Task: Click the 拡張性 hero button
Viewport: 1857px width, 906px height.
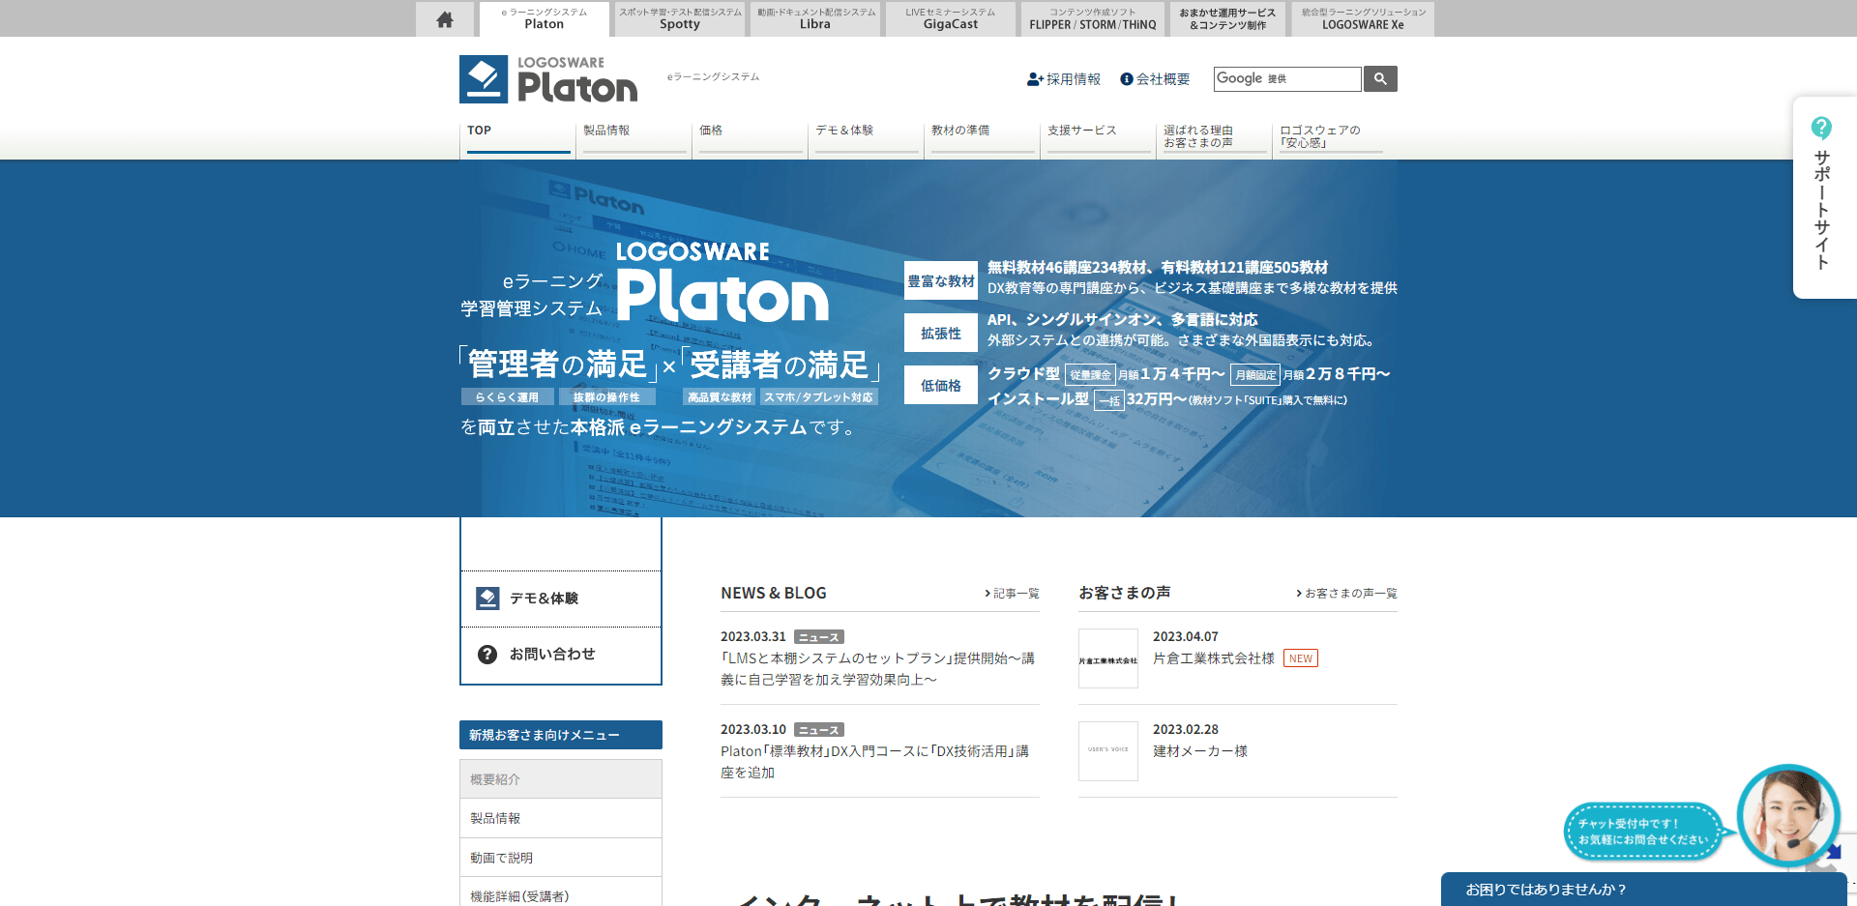Action: [941, 333]
